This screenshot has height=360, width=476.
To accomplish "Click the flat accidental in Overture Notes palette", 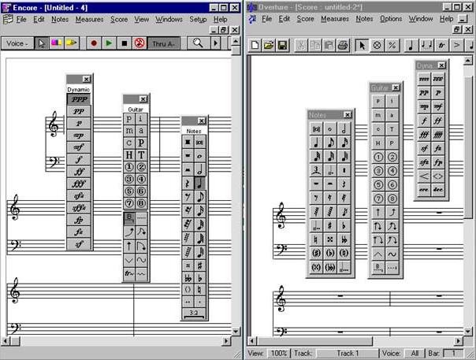I will 344,225.
